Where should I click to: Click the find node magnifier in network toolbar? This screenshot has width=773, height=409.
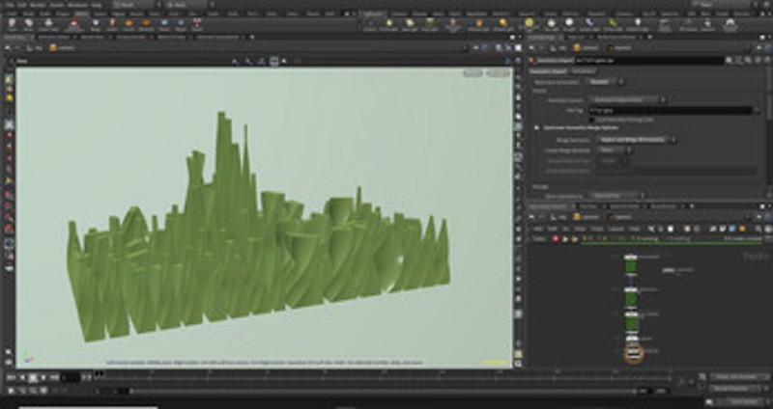pos(759,229)
